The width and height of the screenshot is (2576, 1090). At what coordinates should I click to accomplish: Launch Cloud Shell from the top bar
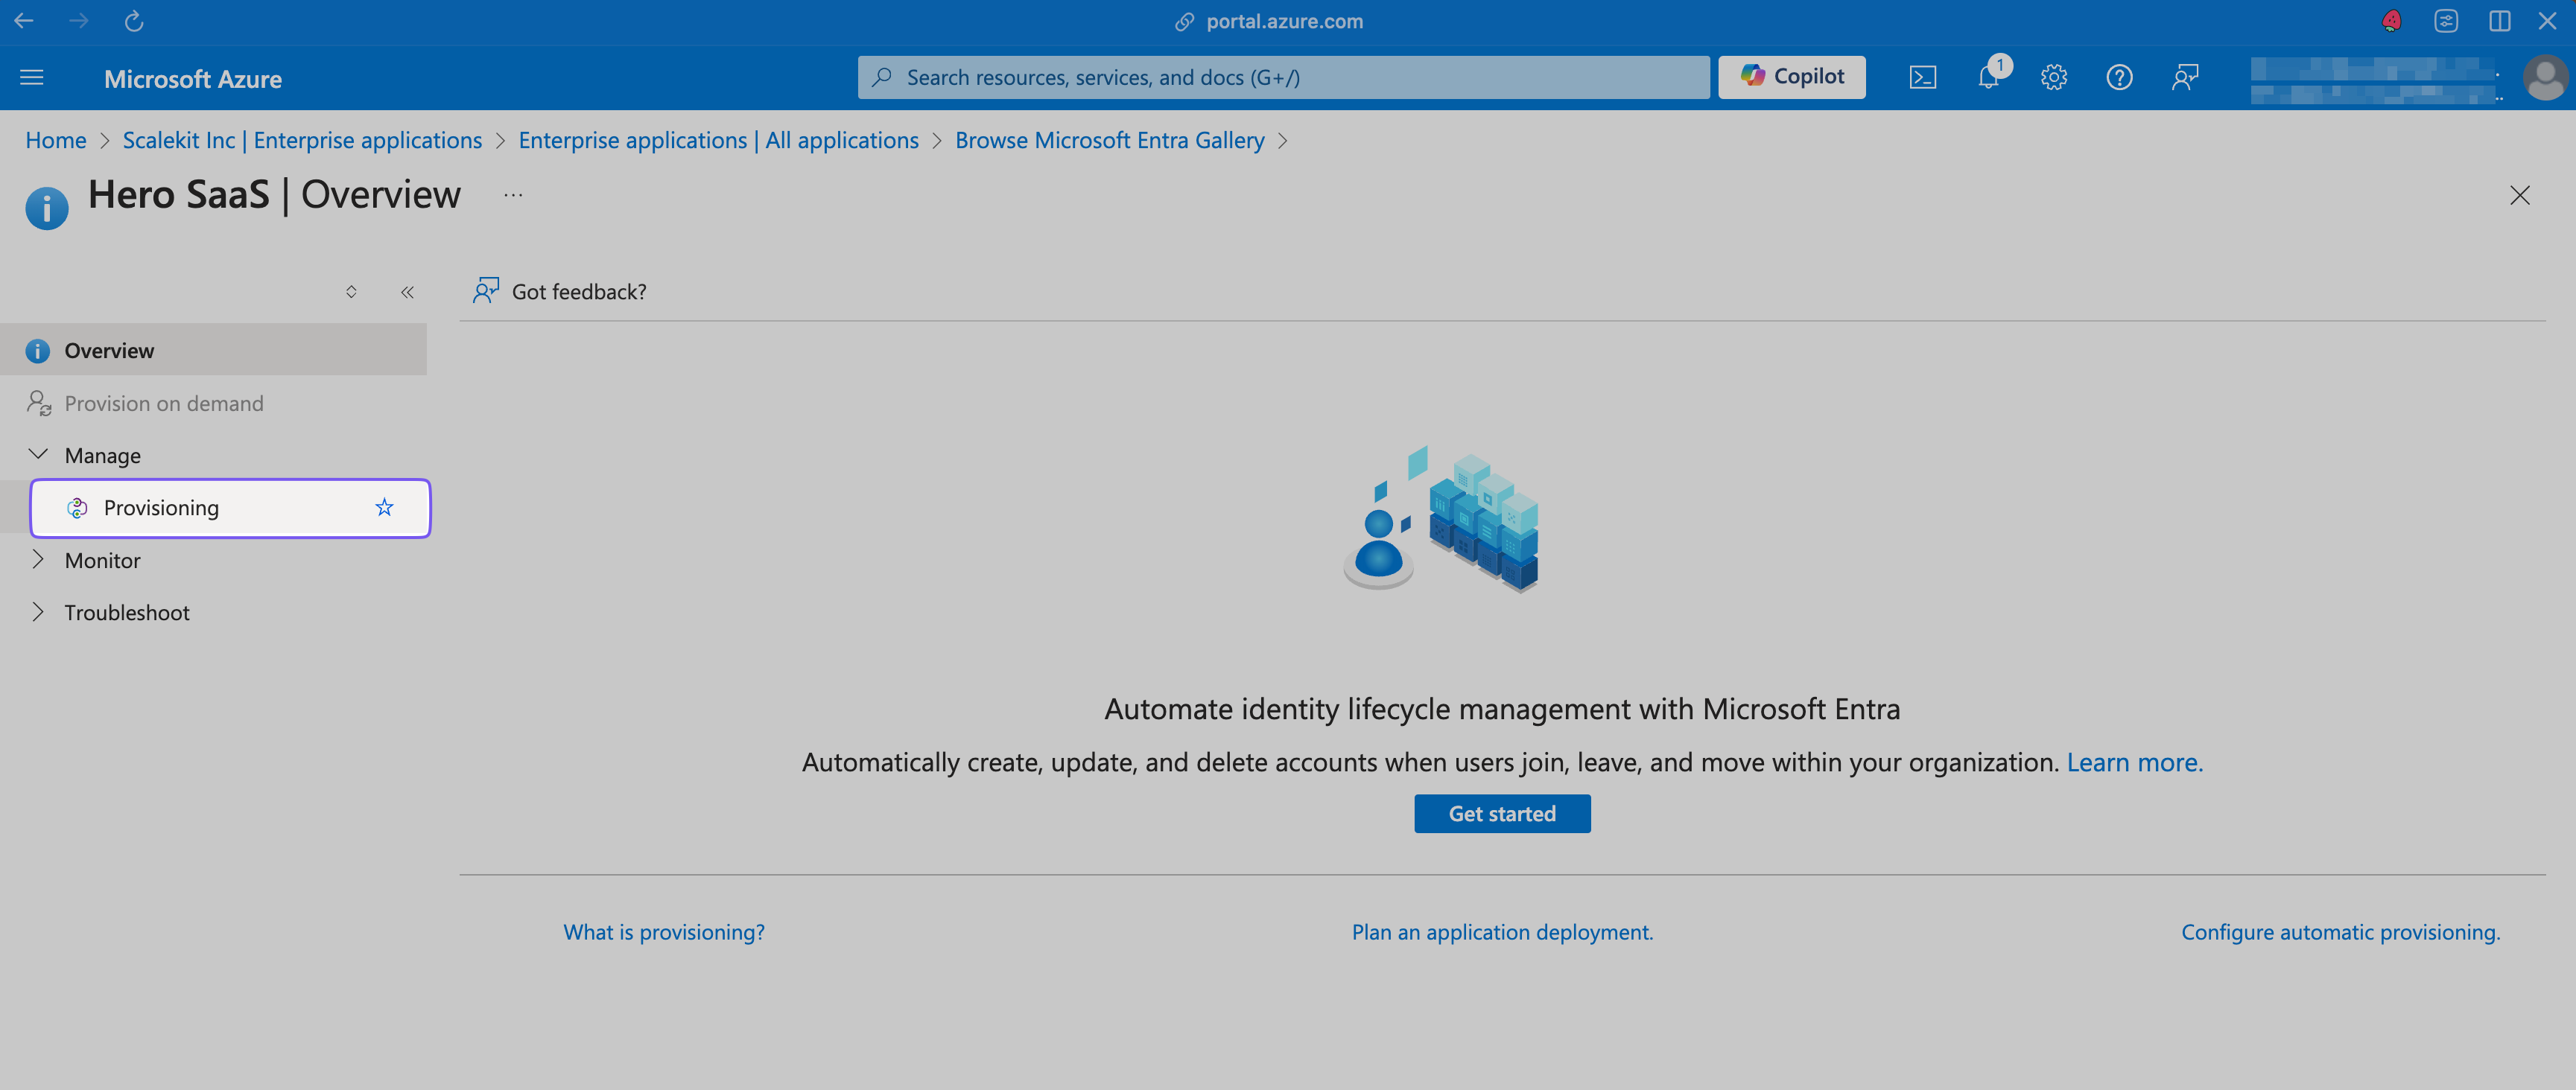pos(1922,77)
